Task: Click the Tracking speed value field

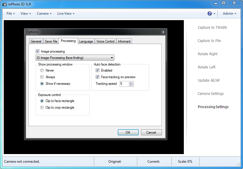Action: pyautogui.click(x=124, y=84)
